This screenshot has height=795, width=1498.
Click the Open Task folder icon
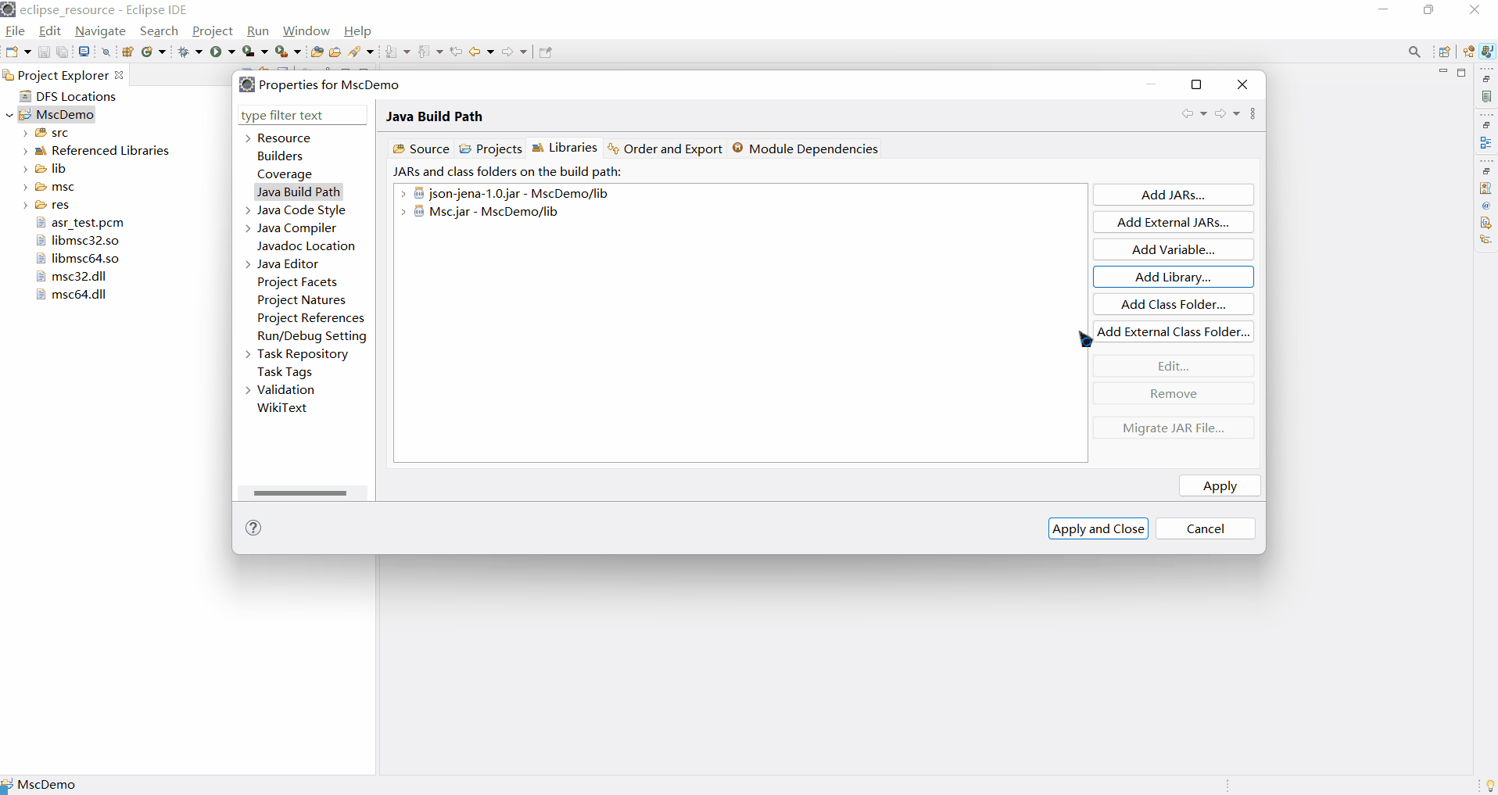(x=335, y=52)
